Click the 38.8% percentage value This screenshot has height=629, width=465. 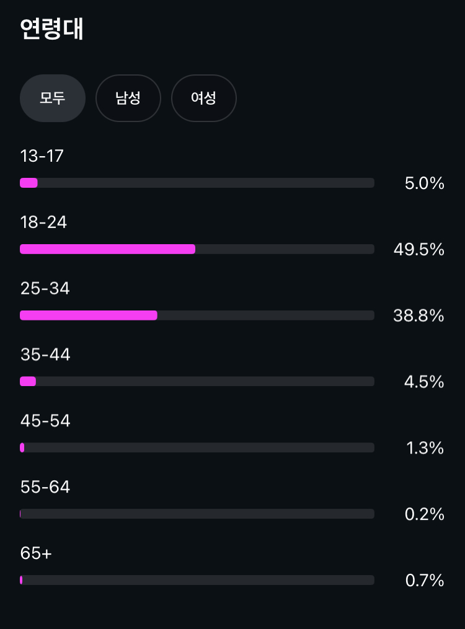coord(418,316)
